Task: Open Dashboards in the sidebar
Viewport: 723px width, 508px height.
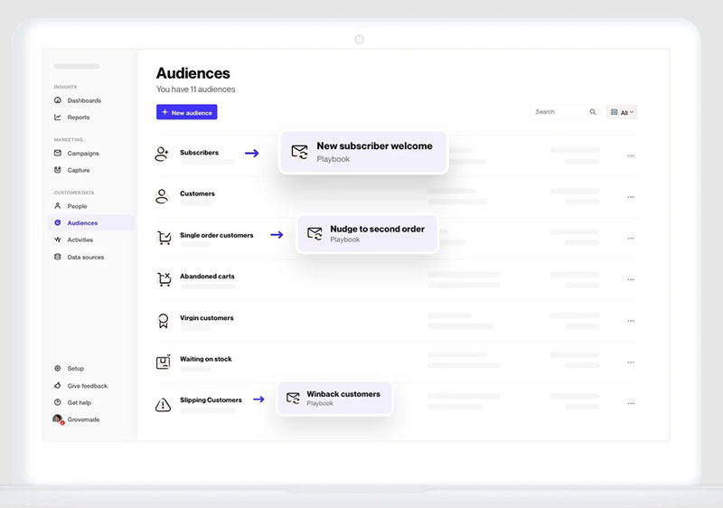Action: point(84,100)
